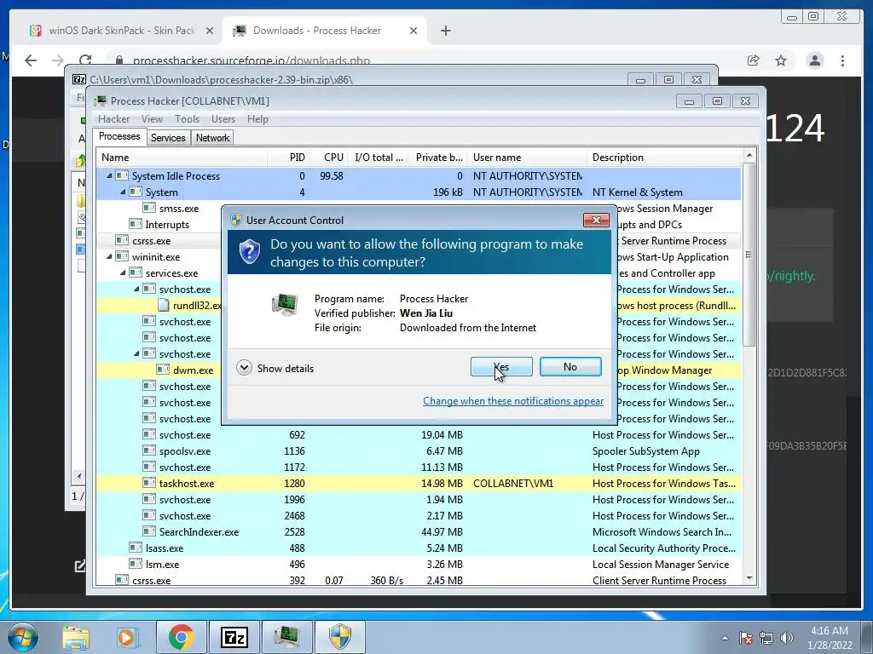Click the process list vertical scrollbar thumb

[x=749, y=254]
